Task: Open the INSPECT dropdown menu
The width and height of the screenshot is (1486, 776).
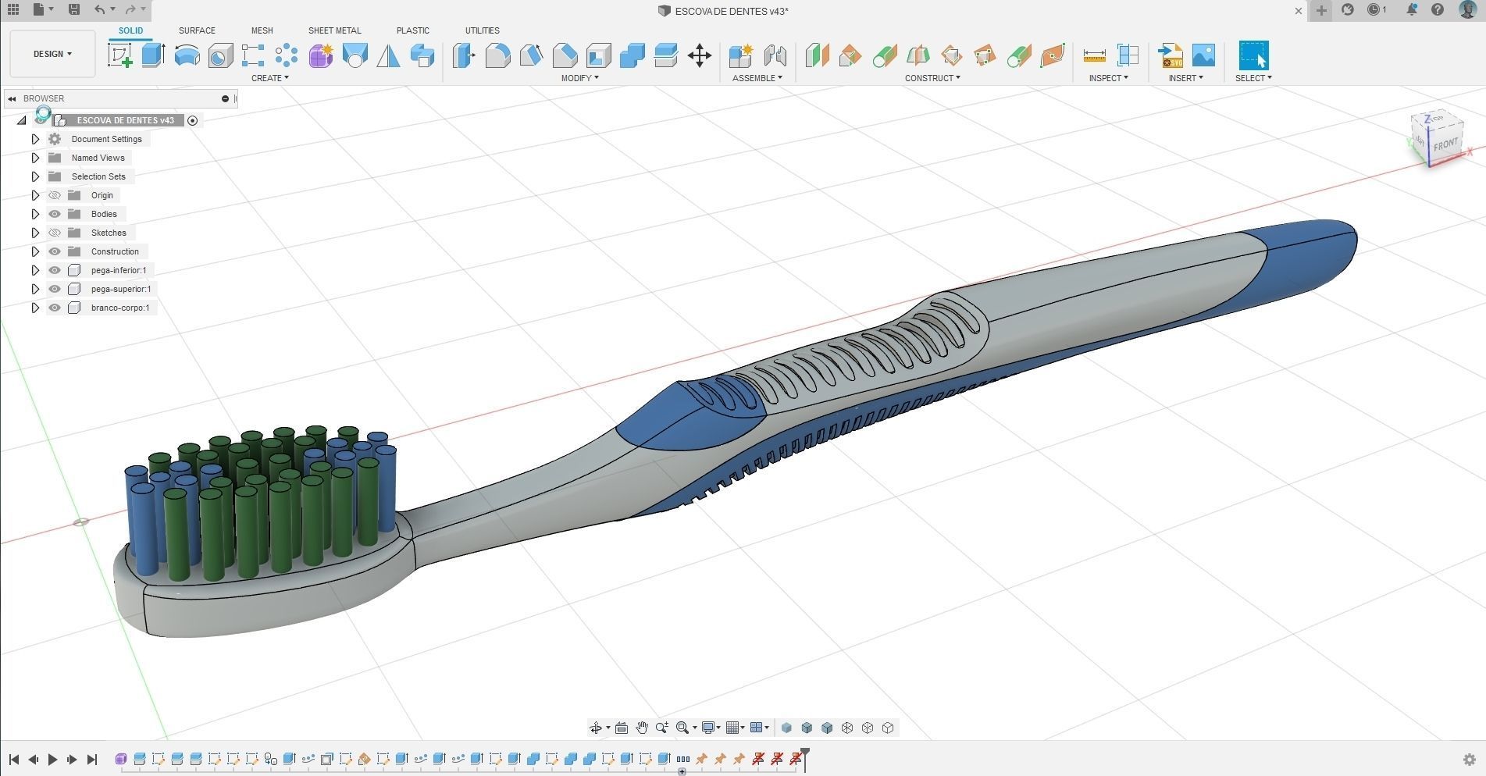Action: [x=1108, y=78]
